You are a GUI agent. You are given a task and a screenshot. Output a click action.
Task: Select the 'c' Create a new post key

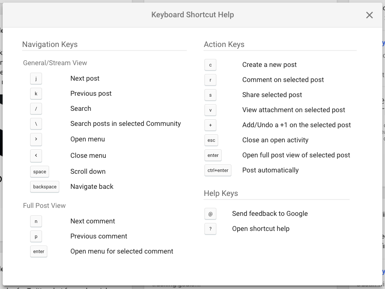(210, 65)
